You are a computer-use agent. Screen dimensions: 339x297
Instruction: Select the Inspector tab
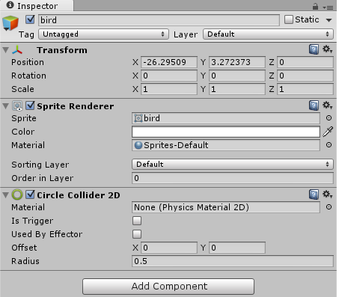coord(37,6)
